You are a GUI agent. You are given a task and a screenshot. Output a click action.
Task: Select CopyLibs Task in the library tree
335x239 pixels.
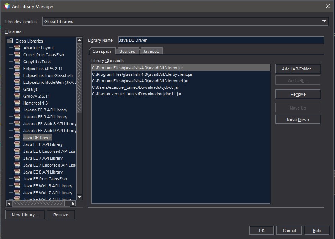(x=37, y=62)
